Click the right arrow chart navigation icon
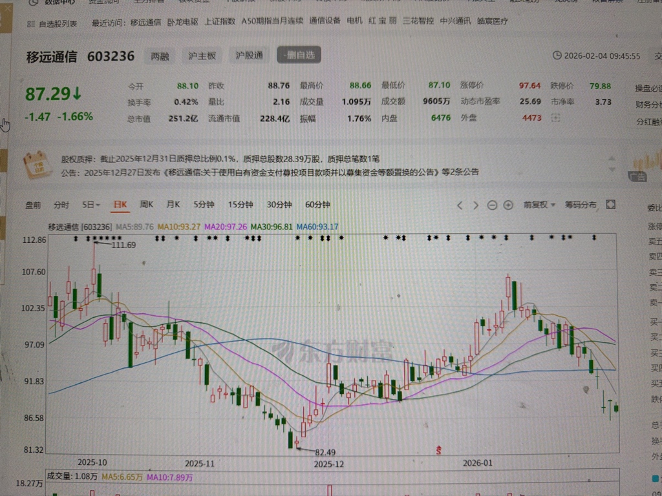The width and height of the screenshot is (662, 496). point(476,205)
